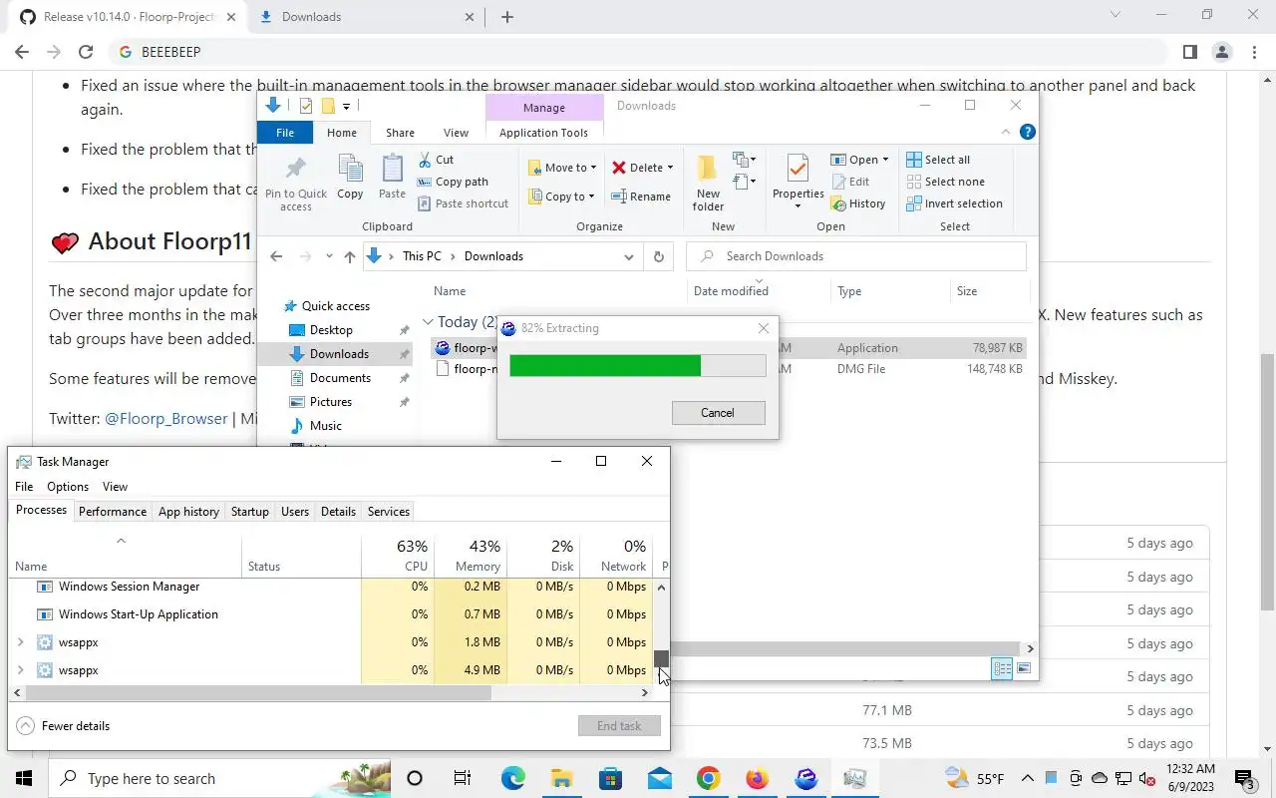Sort processes by CPU column
This screenshot has height=798, width=1276.
pos(398,556)
